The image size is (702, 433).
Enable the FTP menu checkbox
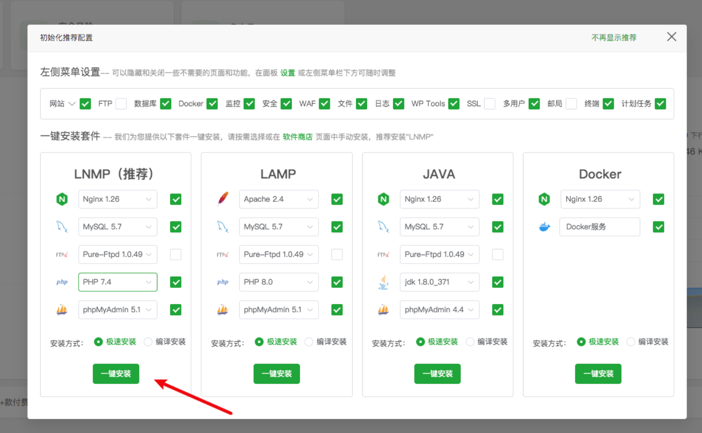pos(121,104)
